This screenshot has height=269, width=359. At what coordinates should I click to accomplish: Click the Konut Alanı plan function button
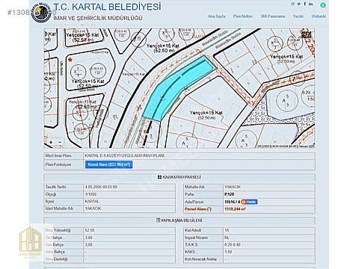coord(108,164)
